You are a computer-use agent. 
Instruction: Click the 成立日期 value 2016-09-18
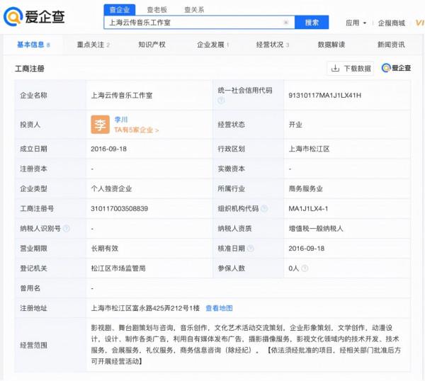(108, 149)
